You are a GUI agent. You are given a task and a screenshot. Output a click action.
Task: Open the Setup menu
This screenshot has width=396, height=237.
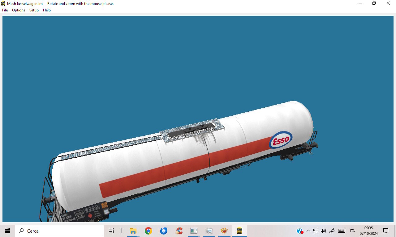coord(34,10)
